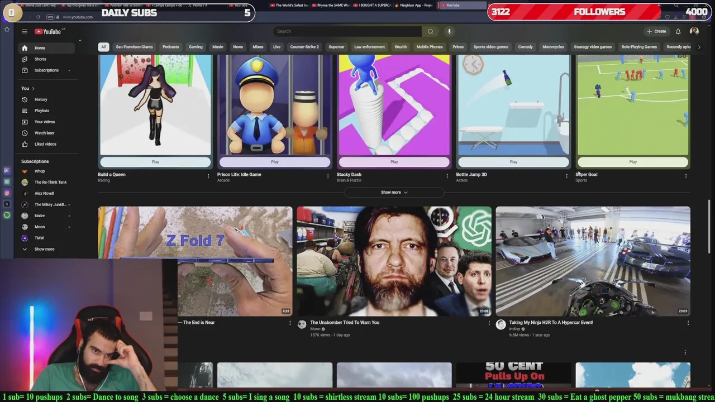Image resolution: width=715 pixels, height=402 pixels.
Task: Reload the page with browser refresh icon
Action: 38,17
